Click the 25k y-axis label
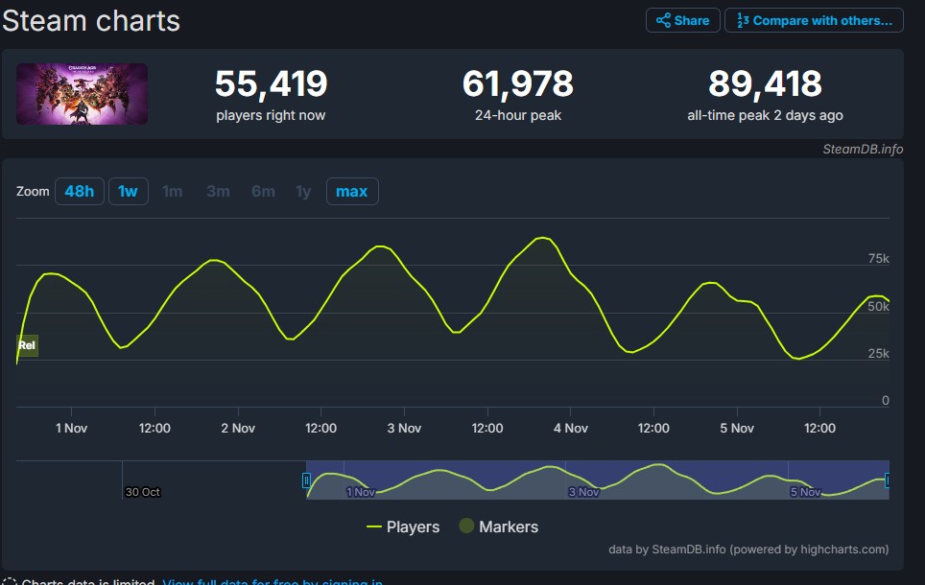 pyautogui.click(x=878, y=353)
